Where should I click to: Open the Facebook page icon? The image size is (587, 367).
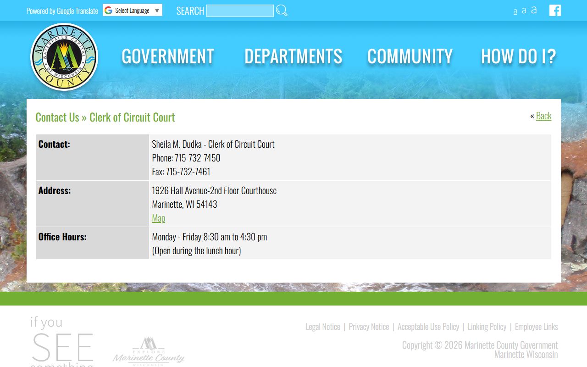tap(555, 11)
